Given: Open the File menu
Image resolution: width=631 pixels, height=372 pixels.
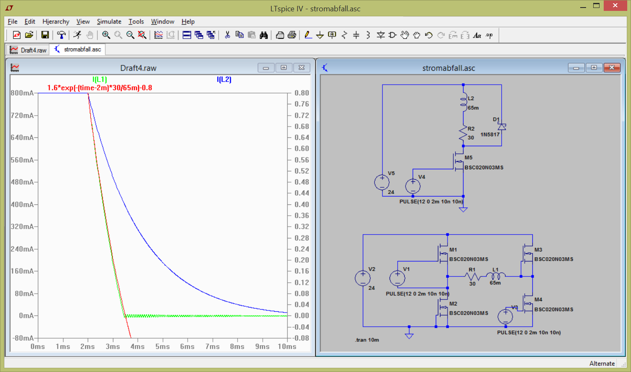Looking at the screenshot, I should point(13,21).
